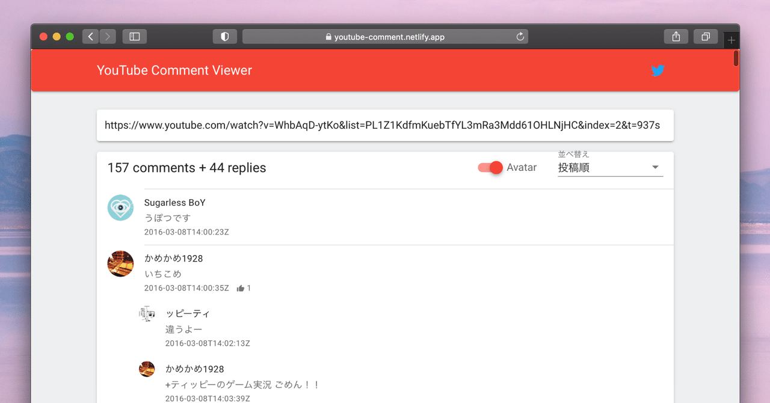Click the YouTube URL input field
Screen dimensions: 770x403
click(385, 125)
